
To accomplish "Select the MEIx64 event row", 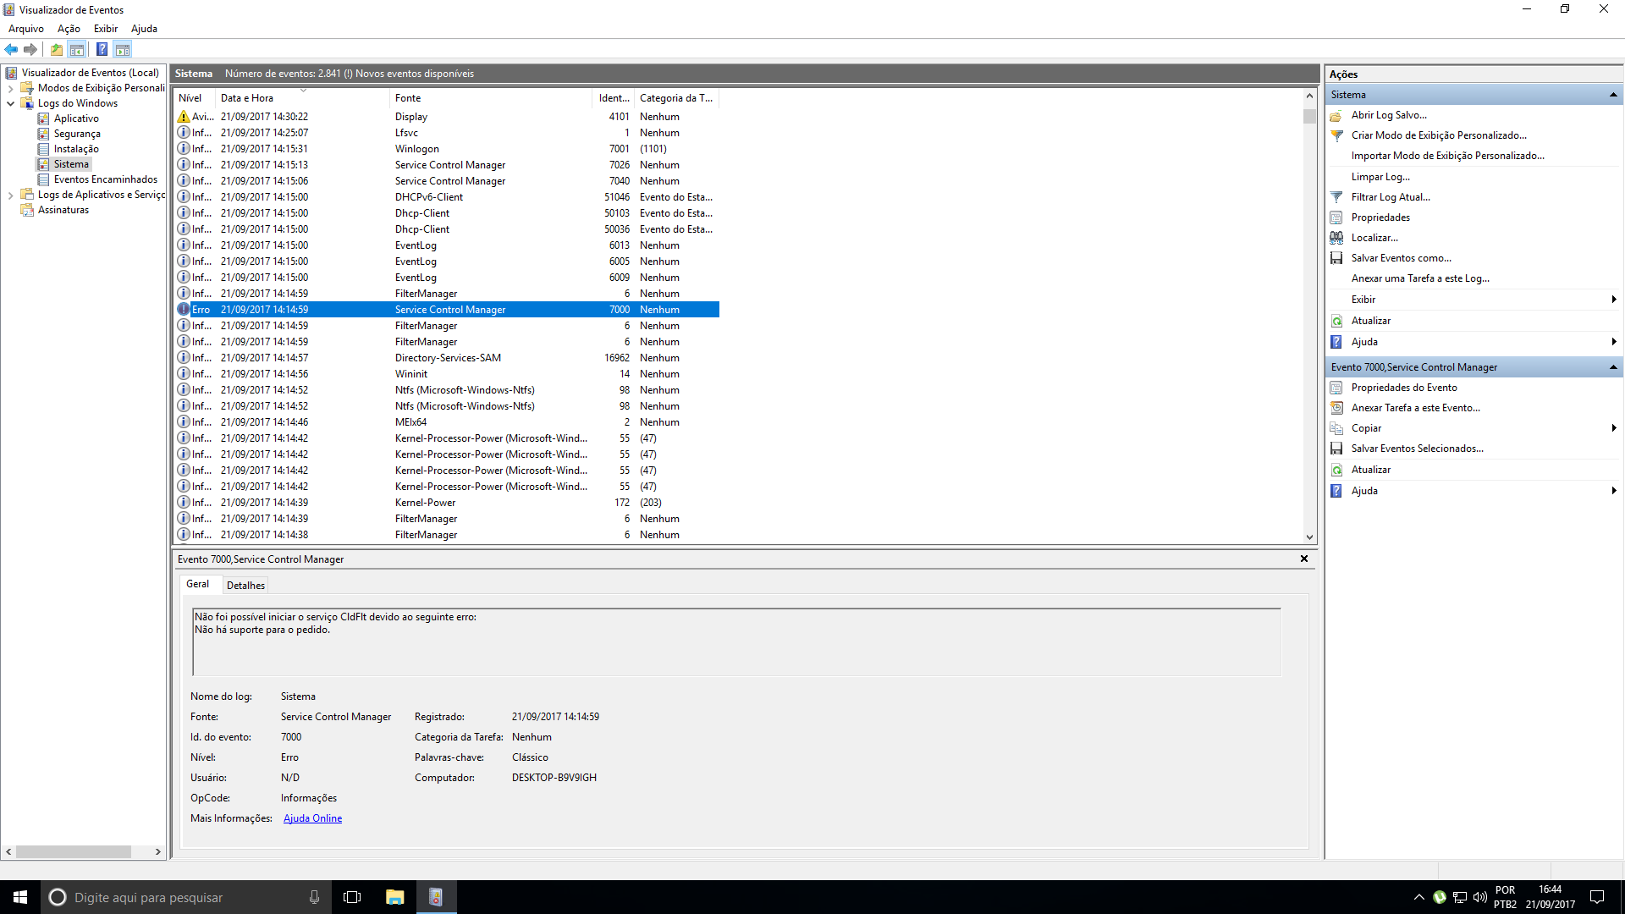I will 447,422.
